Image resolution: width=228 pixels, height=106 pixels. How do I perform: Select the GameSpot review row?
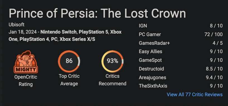181,60
